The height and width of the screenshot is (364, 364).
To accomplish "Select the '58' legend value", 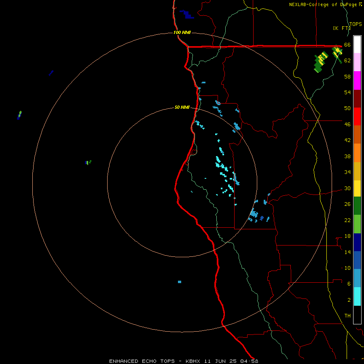I will click(347, 76).
